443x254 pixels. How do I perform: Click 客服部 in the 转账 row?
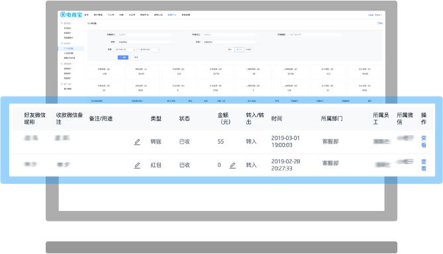[x=330, y=142]
